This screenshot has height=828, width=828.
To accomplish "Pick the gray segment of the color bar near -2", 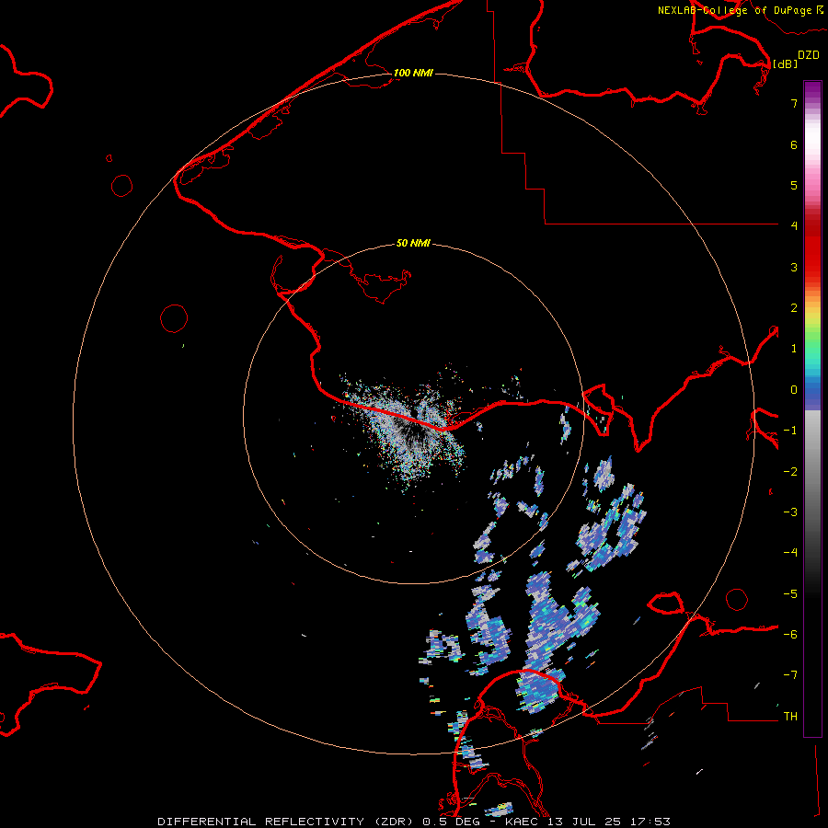I will [812, 472].
